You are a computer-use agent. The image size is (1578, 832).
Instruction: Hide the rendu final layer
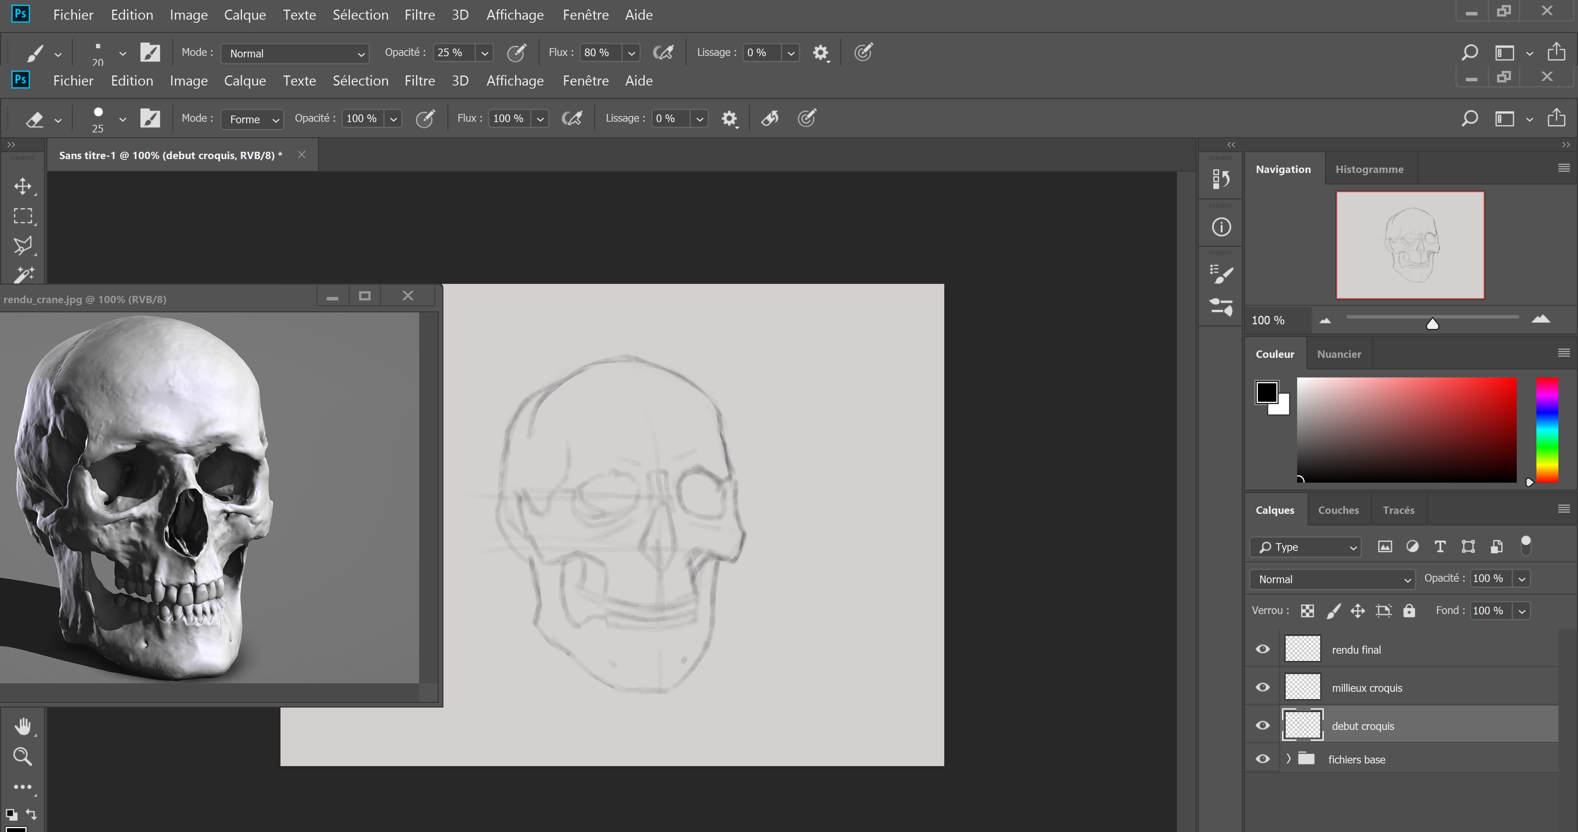pyautogui.click(x=1262, y=649)
